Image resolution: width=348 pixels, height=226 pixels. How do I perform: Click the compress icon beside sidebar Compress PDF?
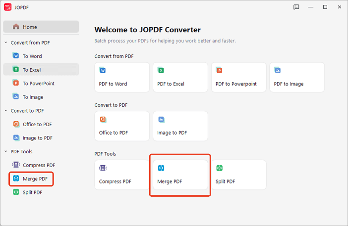click(x=16, y=165)
